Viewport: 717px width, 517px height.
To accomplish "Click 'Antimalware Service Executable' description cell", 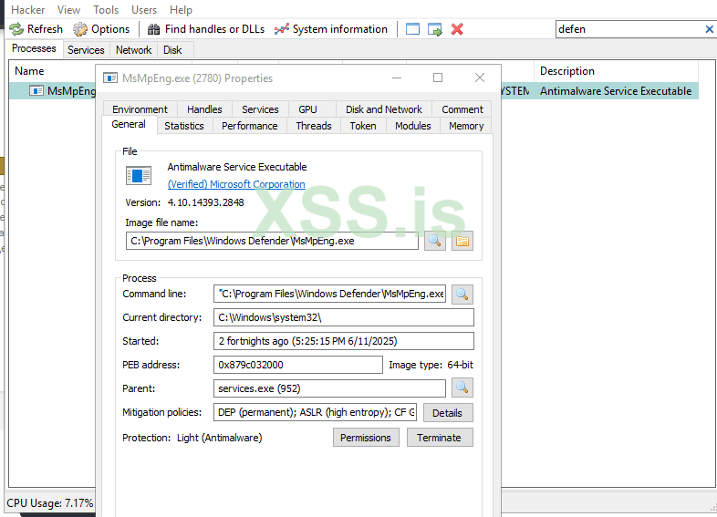I will [x=616, y=91].
